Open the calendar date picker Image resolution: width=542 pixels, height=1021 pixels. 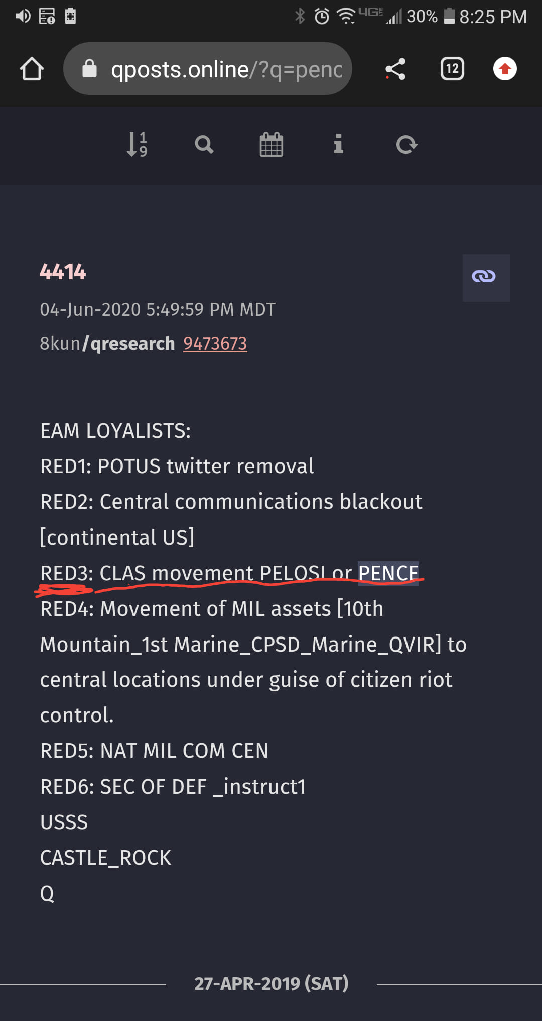[x=271, y=145]
